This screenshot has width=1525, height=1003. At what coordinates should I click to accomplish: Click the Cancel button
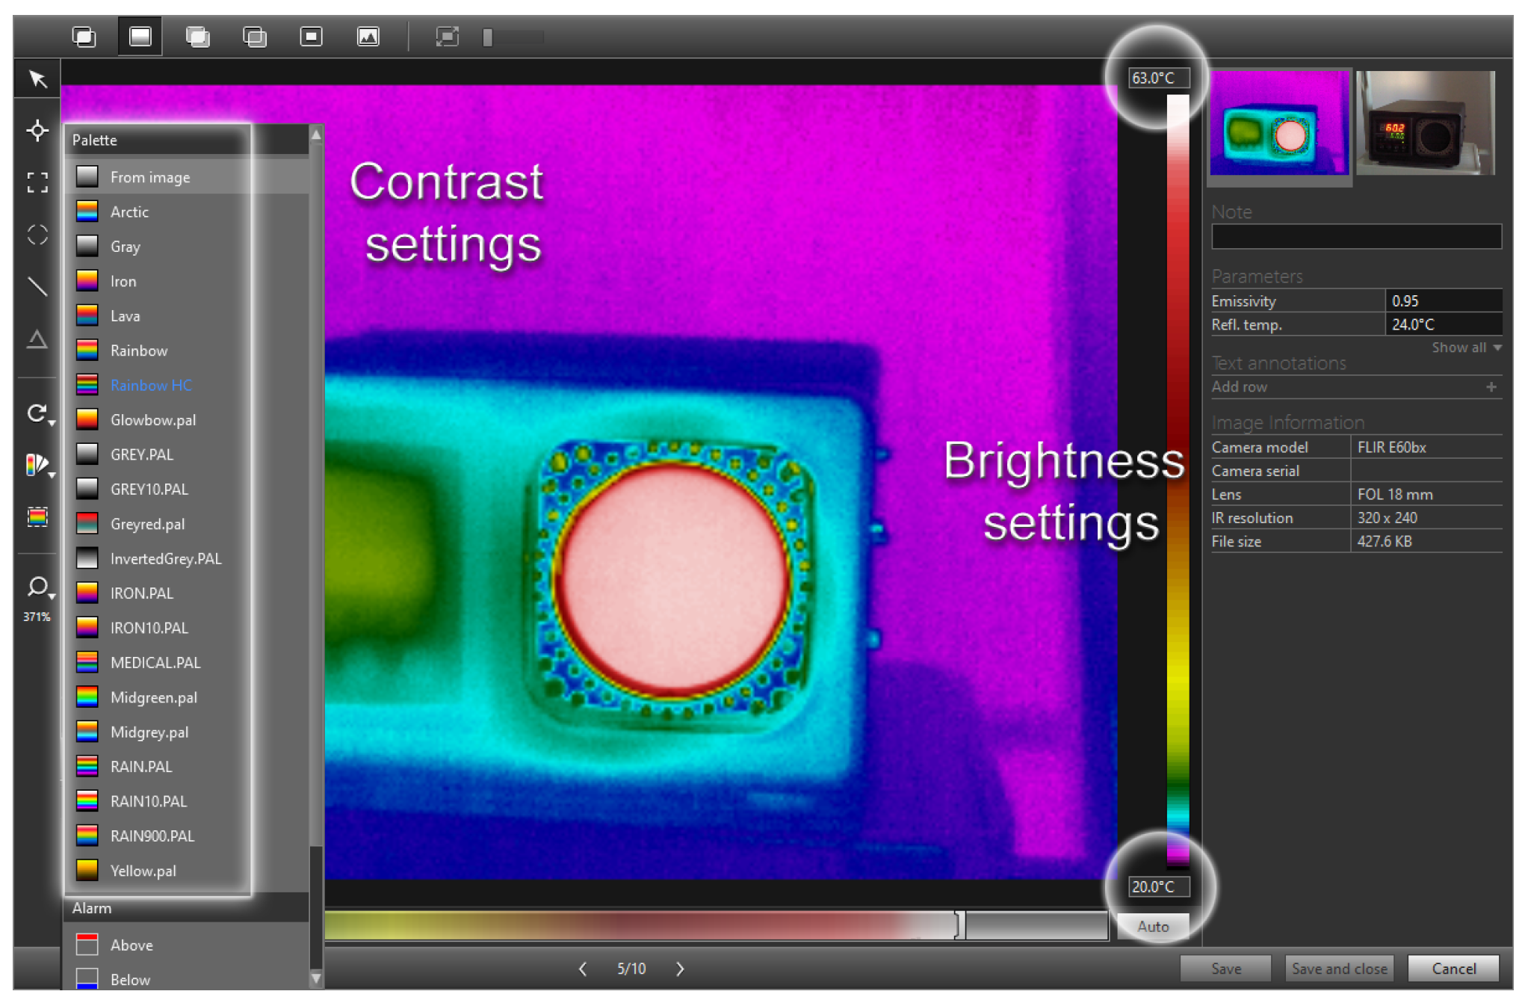[x=1453, y=969]
